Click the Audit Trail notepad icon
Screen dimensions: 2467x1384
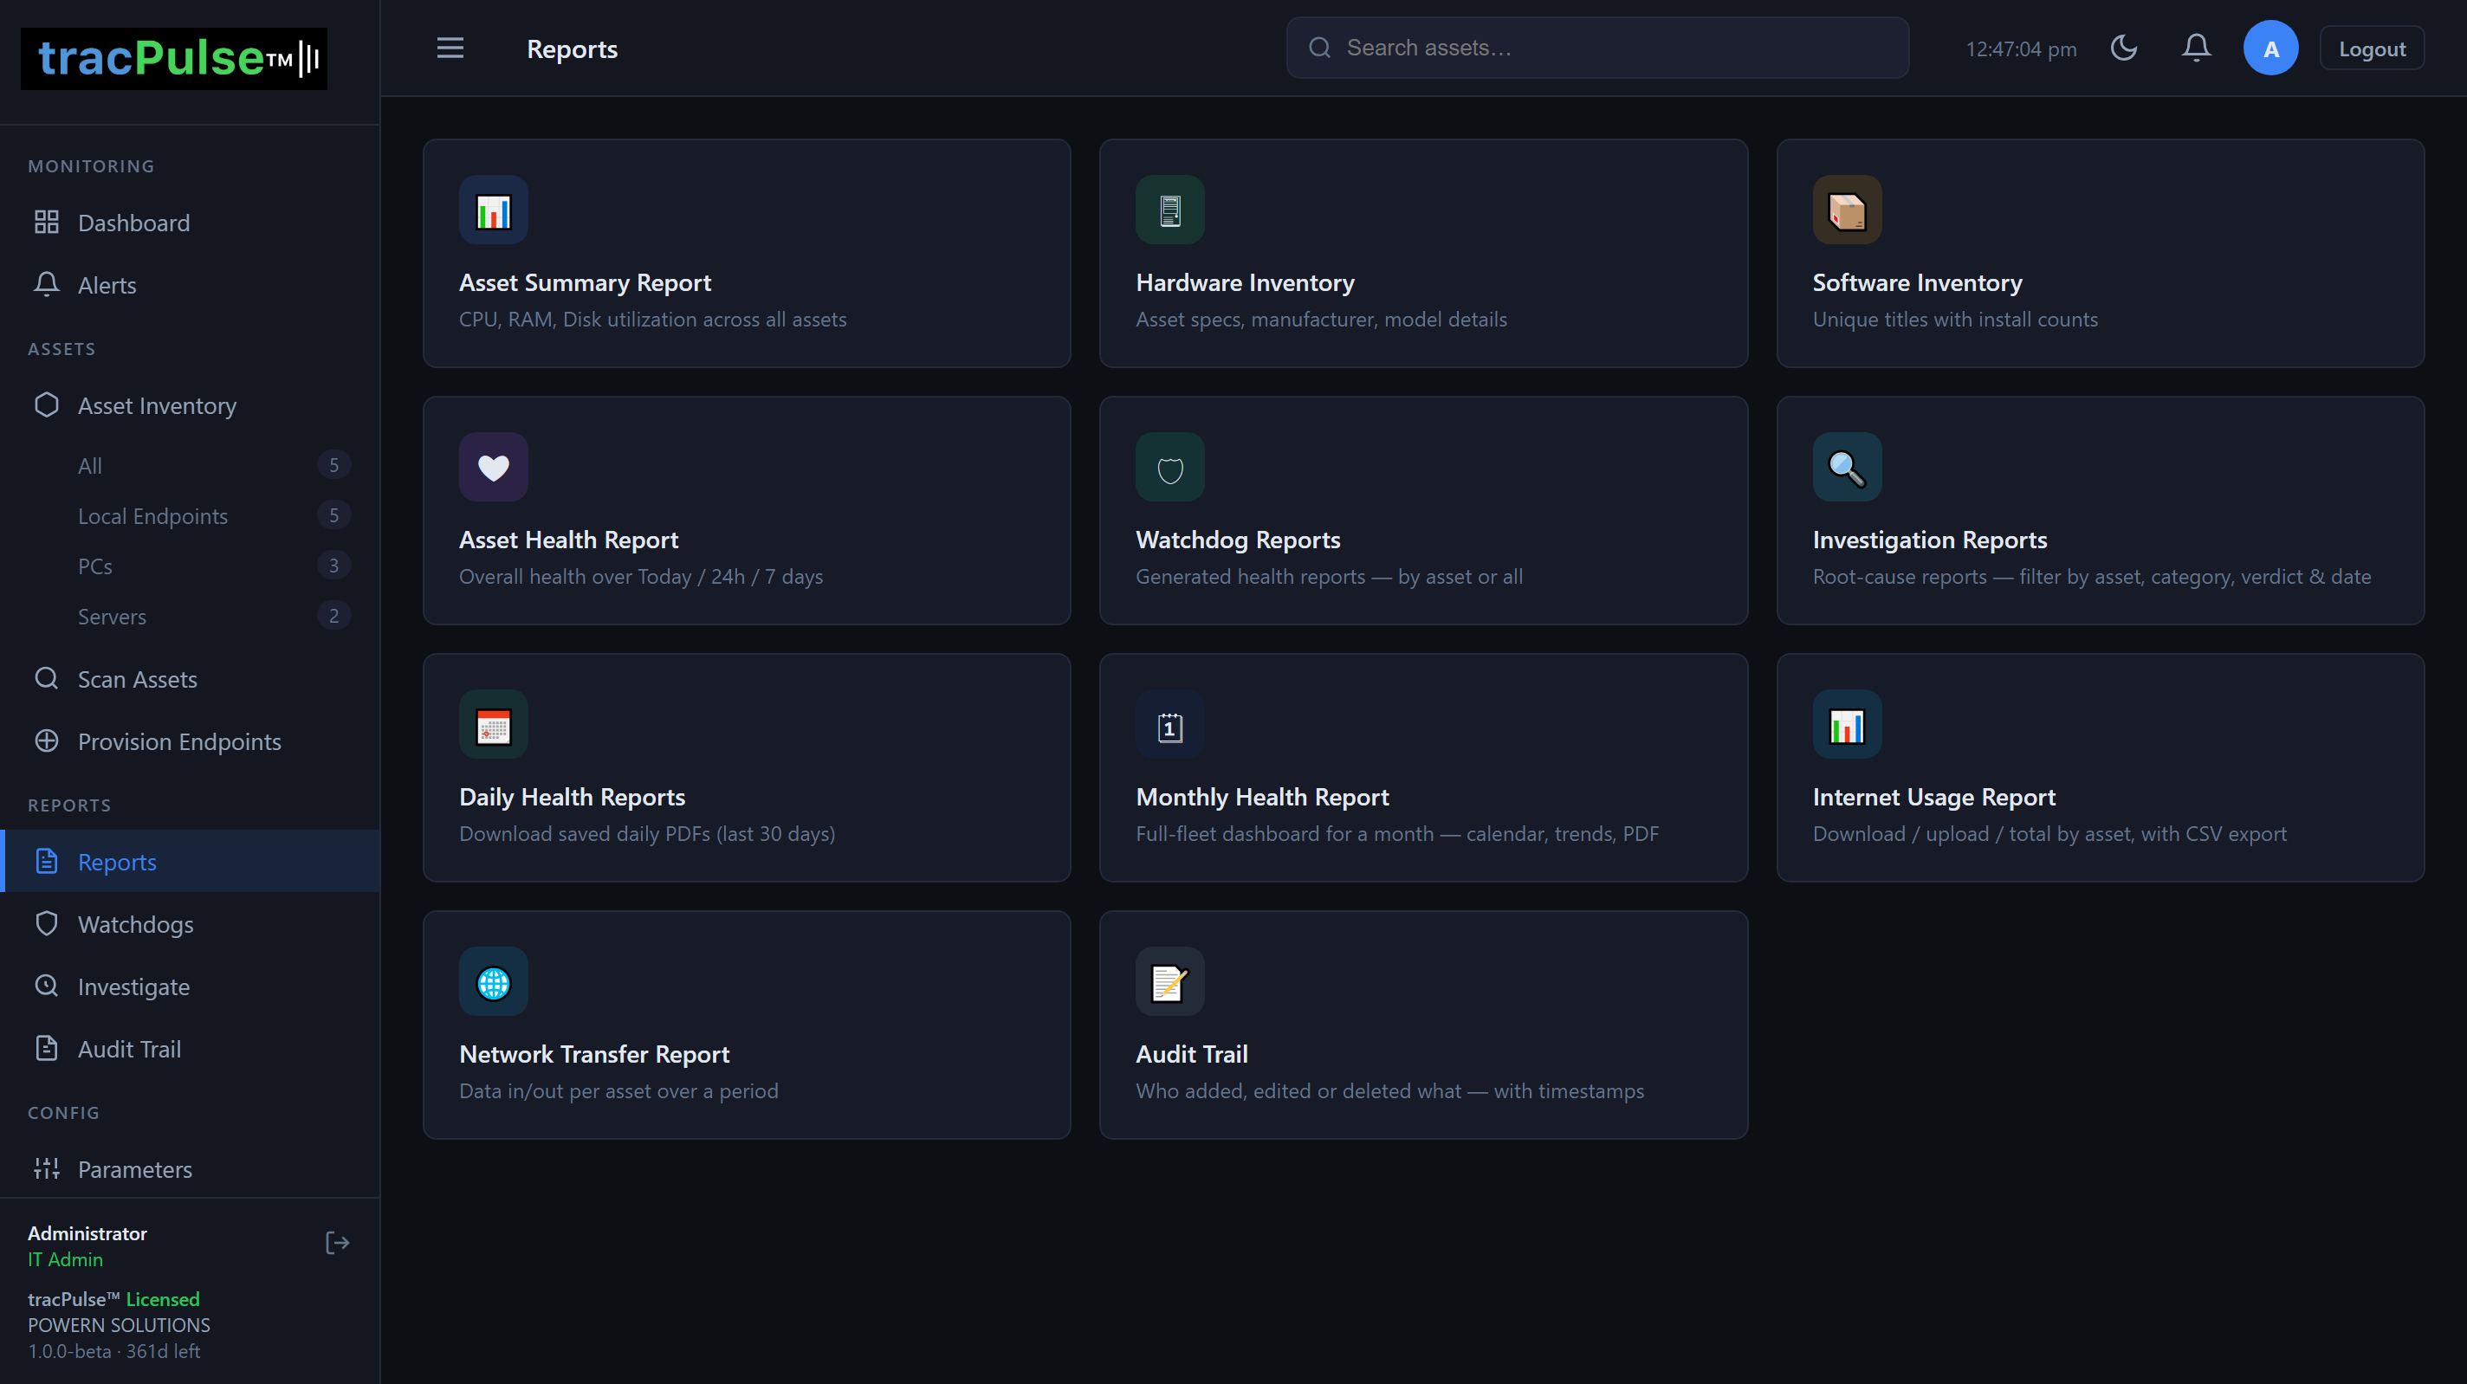coord(1170,982)
